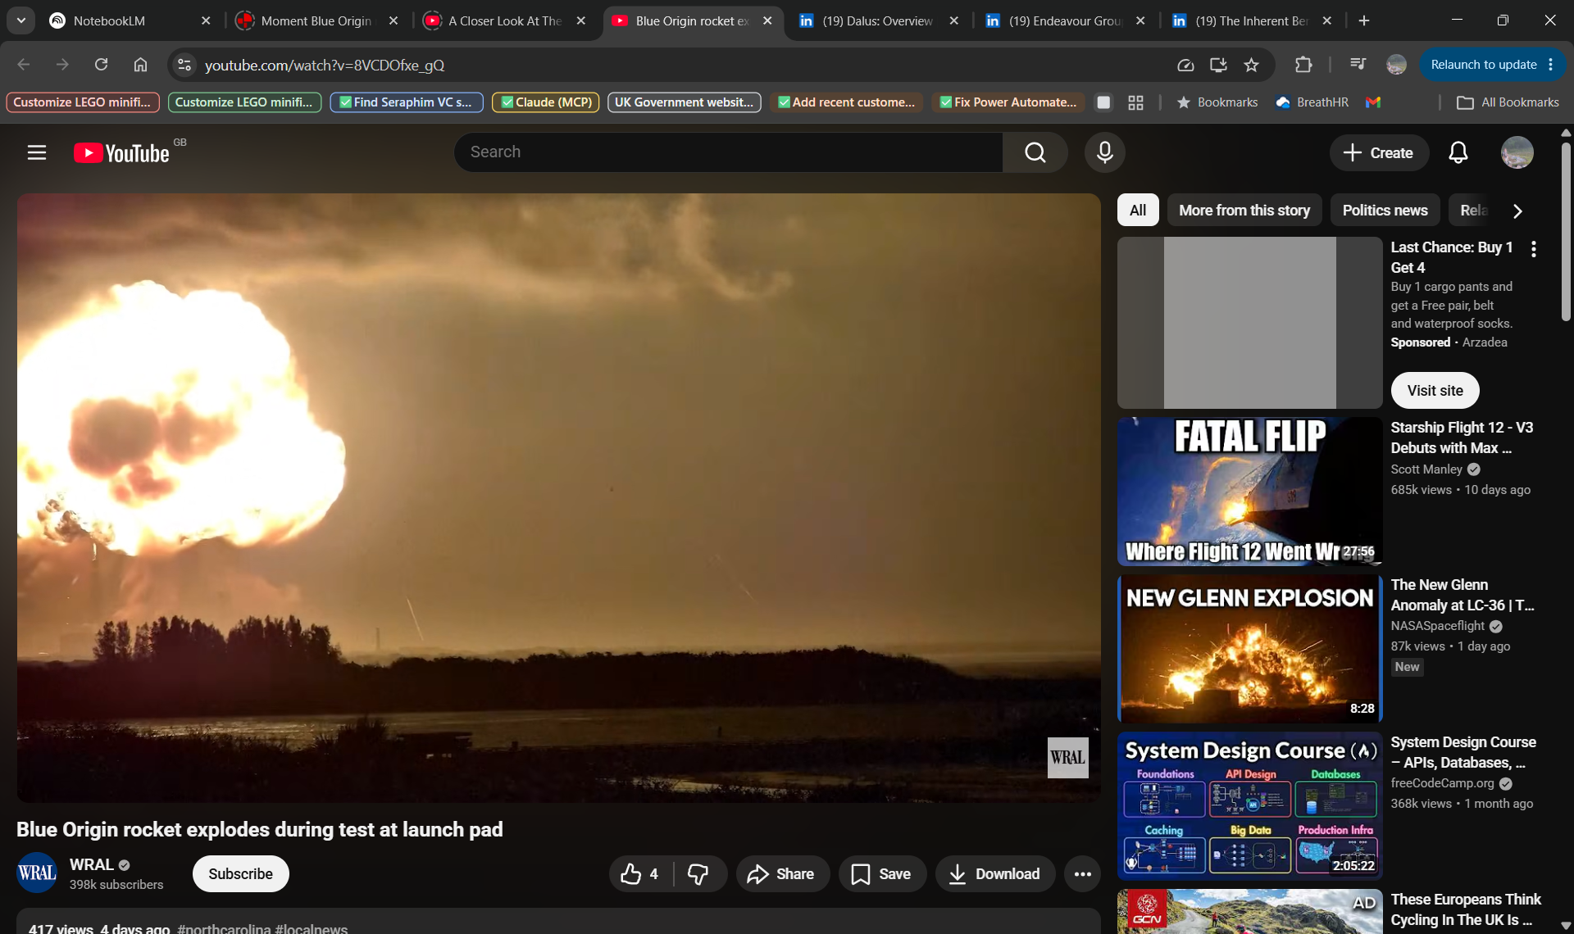Viewport: 1574px width, 934px height.
Task: Open Chrome profile avatar in toolbar
Action: click(1396, 65)
